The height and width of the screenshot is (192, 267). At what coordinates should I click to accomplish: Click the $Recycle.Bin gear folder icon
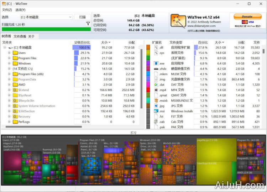point(15,101)
